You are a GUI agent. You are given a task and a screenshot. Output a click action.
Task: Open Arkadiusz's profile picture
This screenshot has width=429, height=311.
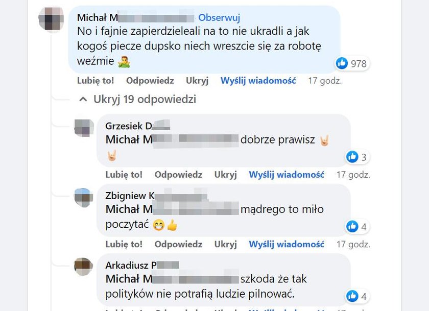tap(84, 267)
